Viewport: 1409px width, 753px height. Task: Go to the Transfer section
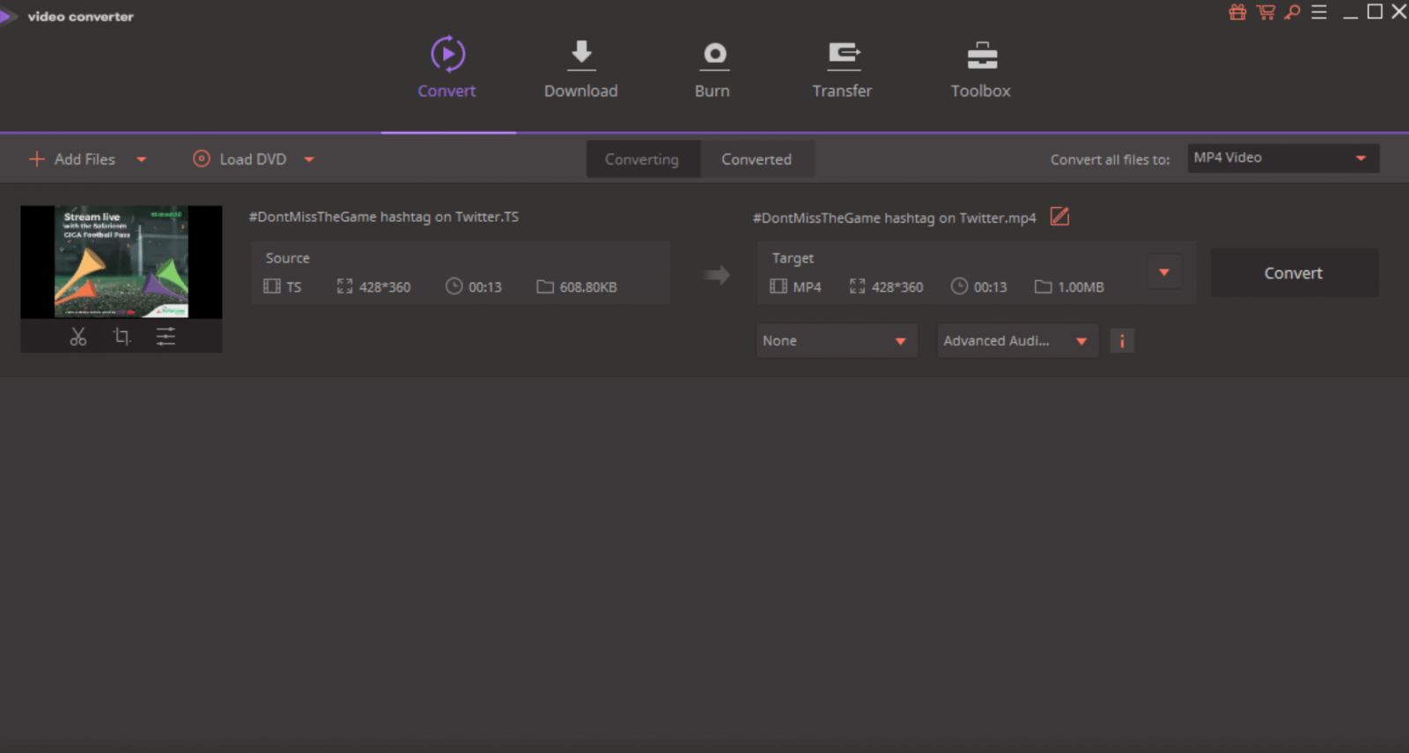[x=842, y=70]
